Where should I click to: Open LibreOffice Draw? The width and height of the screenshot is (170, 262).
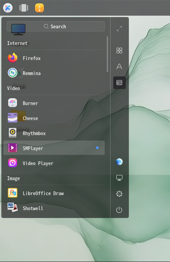coord(54,193)
